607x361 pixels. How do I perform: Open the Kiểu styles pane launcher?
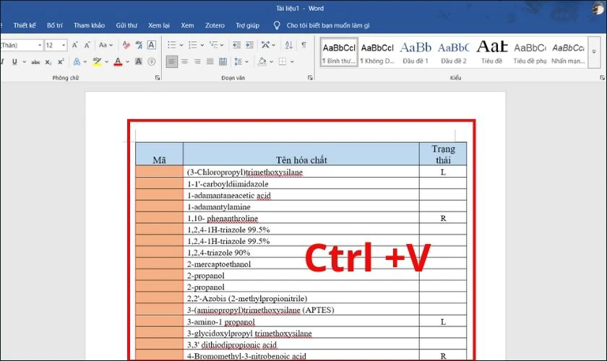pos(602,78)
